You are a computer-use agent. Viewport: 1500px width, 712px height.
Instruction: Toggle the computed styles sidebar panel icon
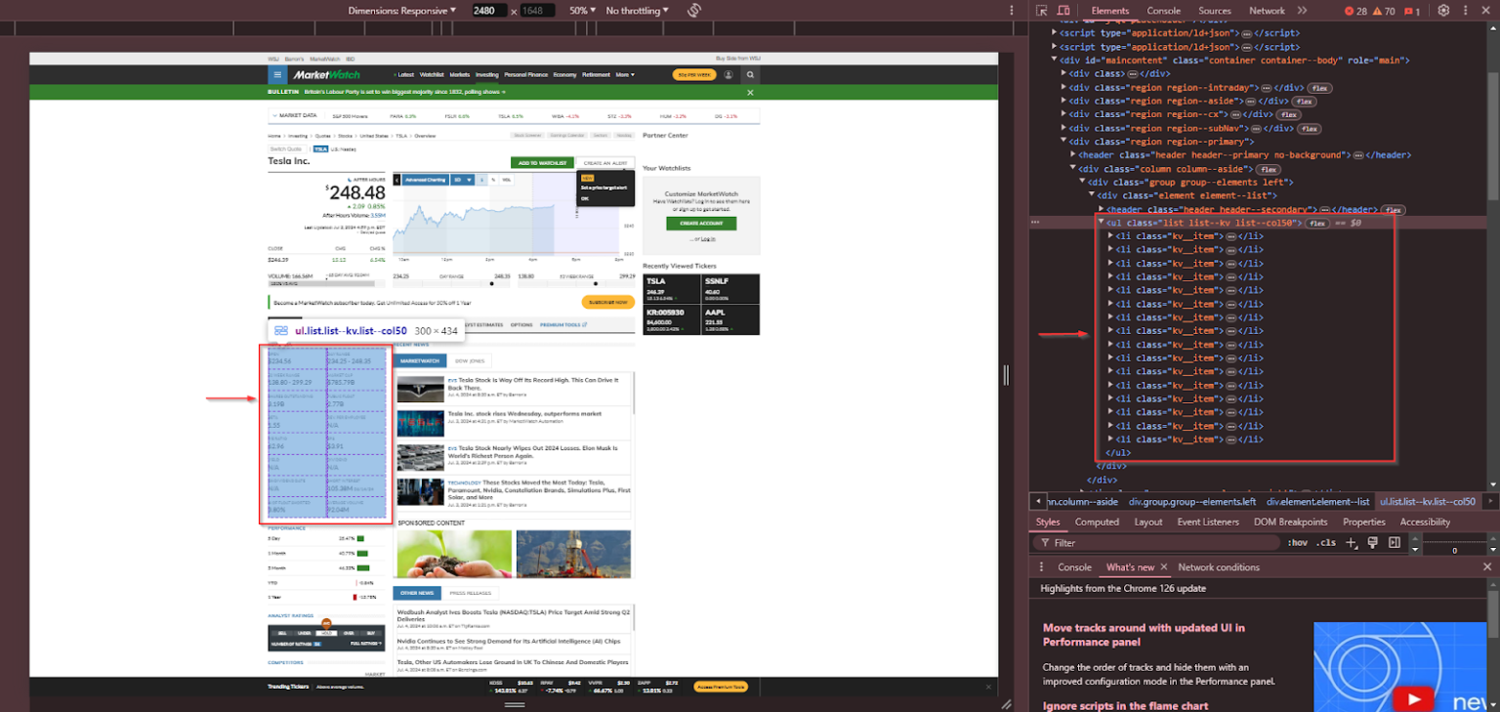(1394, 542)
